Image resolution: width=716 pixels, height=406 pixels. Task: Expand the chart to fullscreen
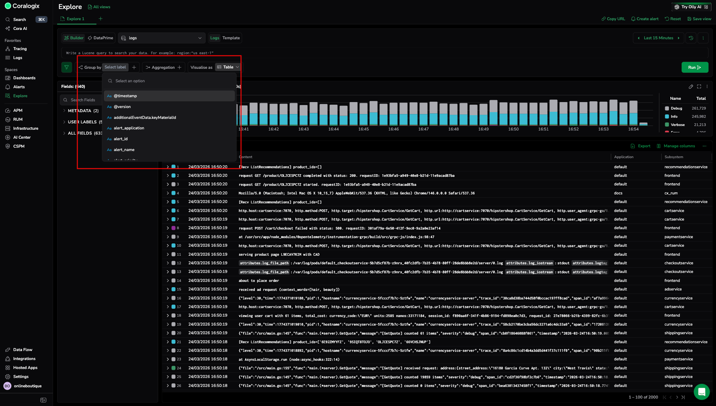(x=699, y=86)
